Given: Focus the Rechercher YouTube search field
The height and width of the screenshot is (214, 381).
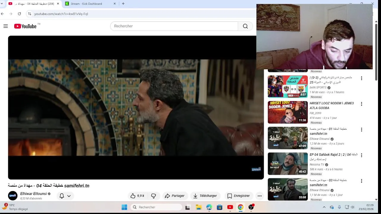Looking at the screenshot, I should point(174,26).
